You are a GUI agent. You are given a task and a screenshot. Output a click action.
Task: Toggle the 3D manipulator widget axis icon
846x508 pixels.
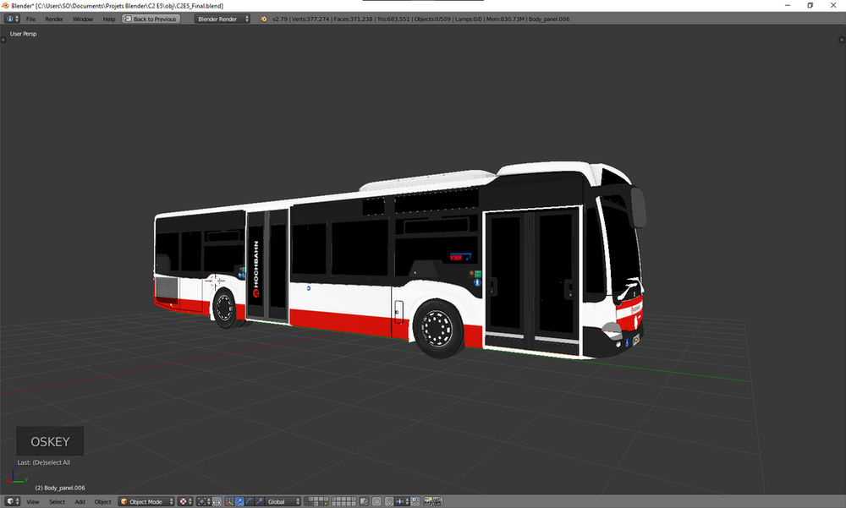[228, 501]
